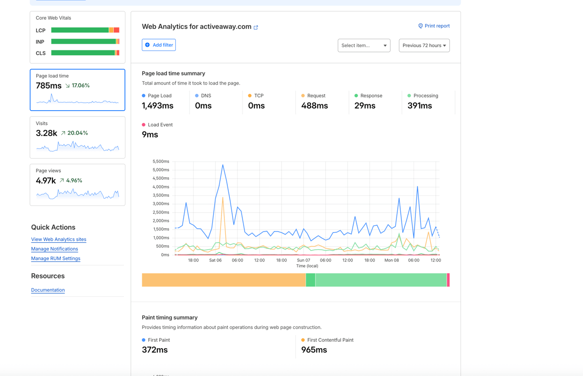Click the Page views increase arrow icon
This screenshot has width=583, height=376.
click(62, 181)
